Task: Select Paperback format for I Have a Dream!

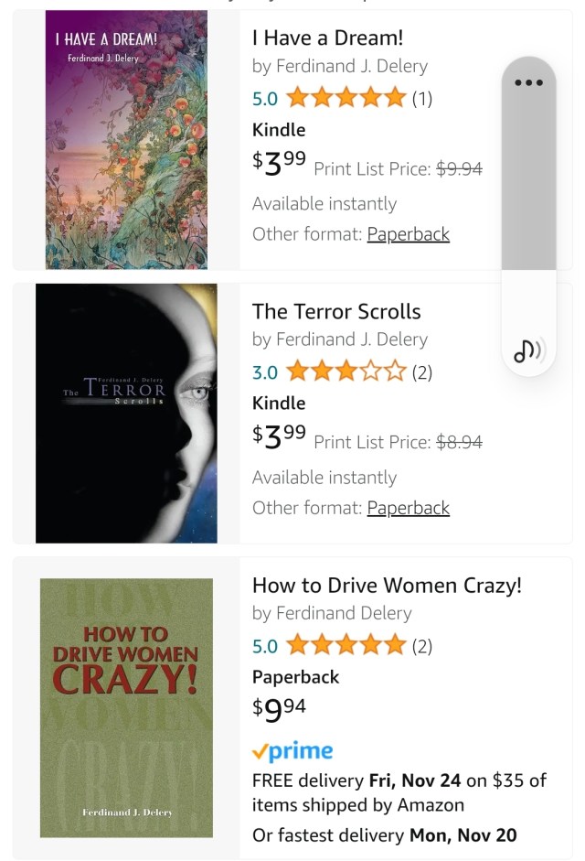Action: [408, 234]
